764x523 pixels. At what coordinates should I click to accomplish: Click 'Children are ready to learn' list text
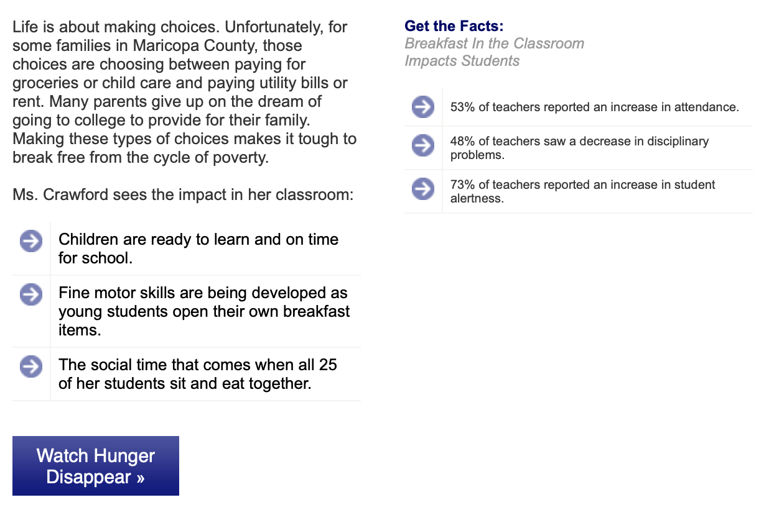coord(198,248)
